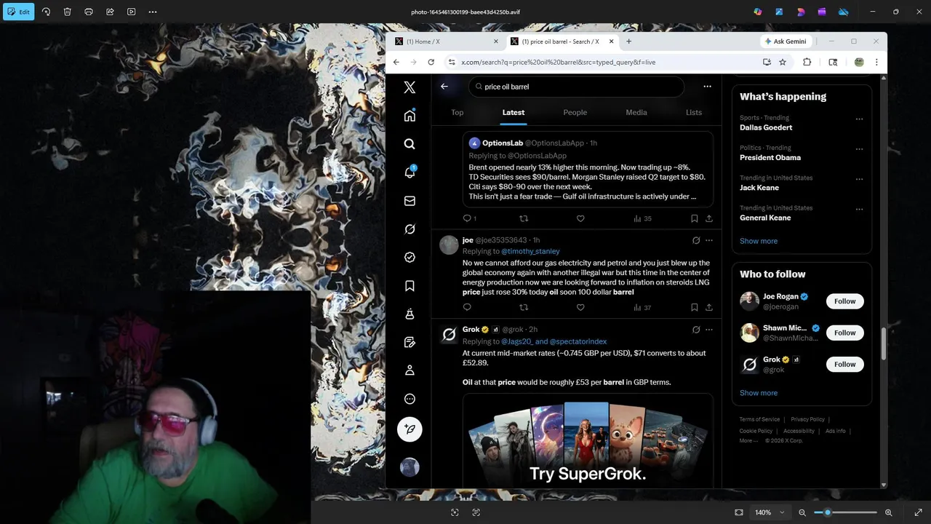The image size is (931, 524).
Task: Repost the OptionsLab post
Action: point(524,218)
